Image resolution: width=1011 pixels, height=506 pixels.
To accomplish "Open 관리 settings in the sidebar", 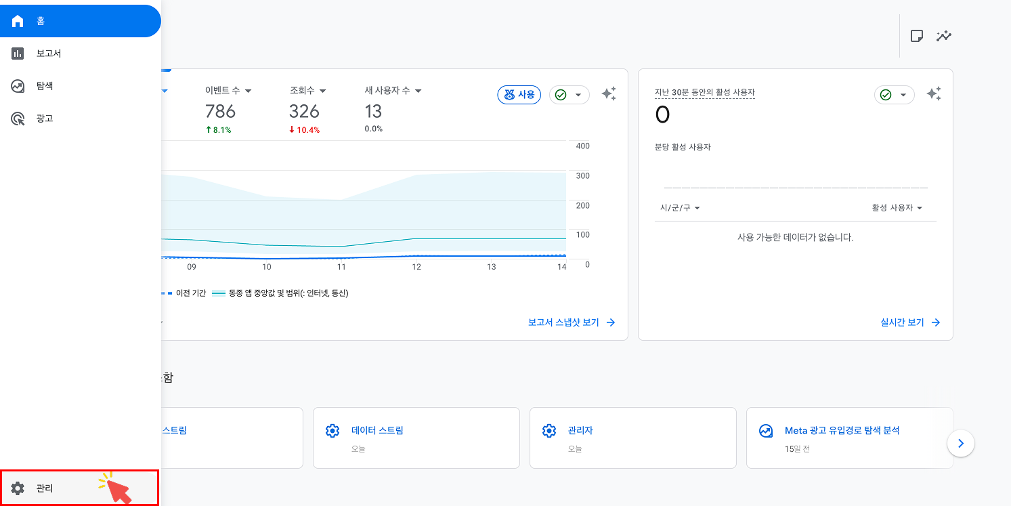I will [45, 488].
